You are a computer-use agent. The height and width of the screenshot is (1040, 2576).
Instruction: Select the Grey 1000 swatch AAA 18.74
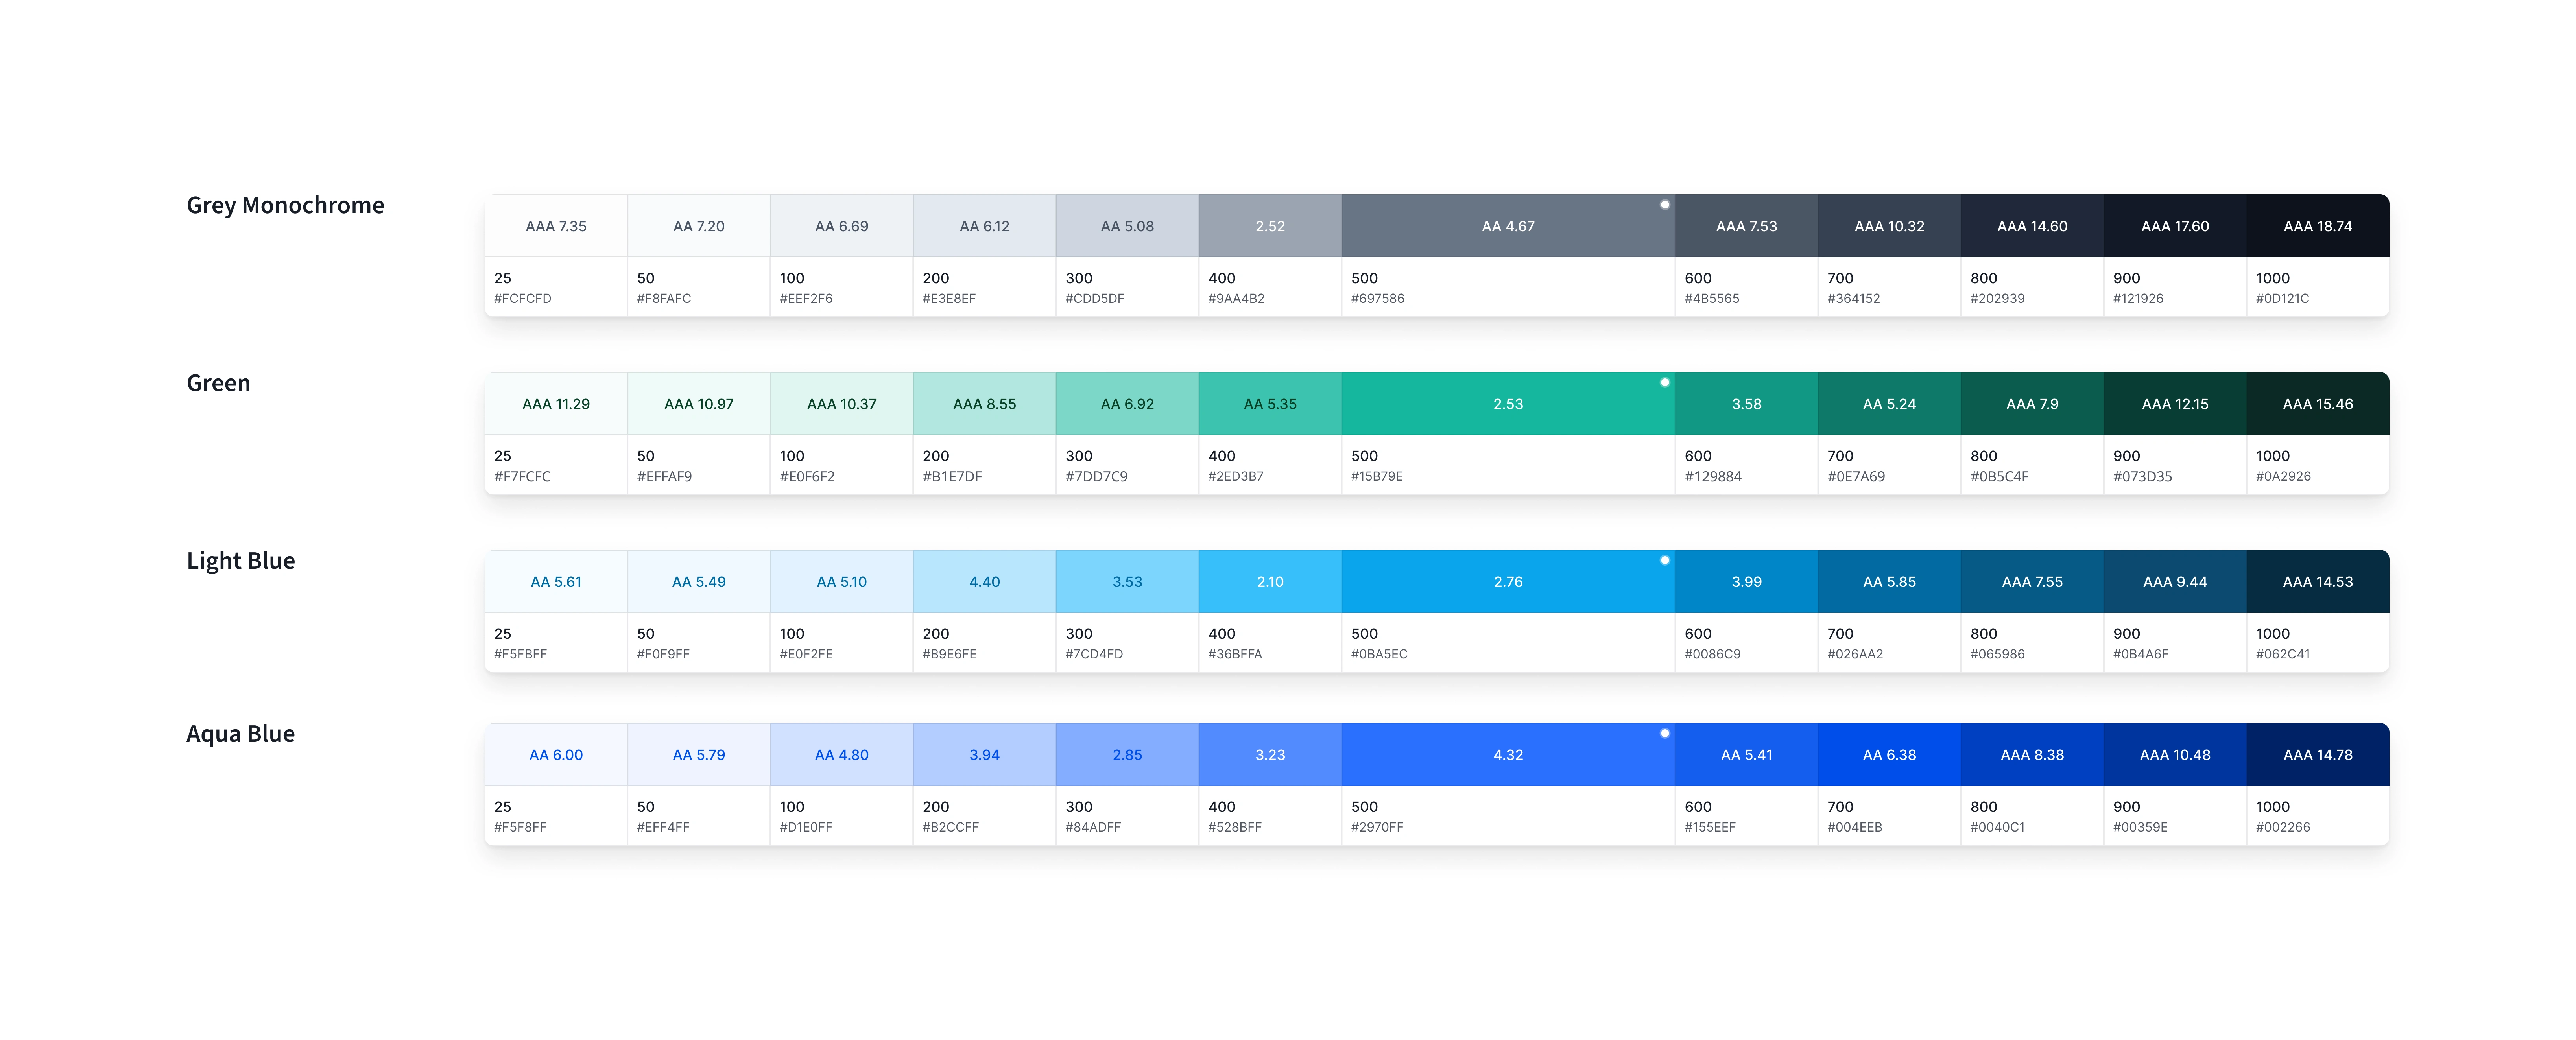point(2317,226)
